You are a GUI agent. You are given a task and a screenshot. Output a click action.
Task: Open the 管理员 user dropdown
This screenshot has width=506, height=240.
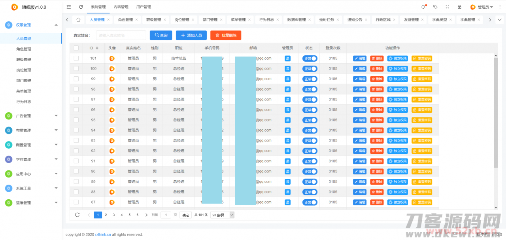tap(481, 7)
